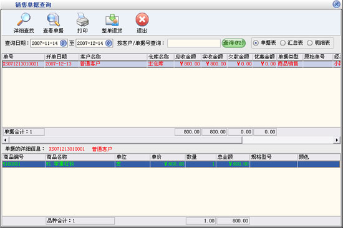Open end date picker for 2007-12-14
343x228 pixels.
(109, 43)
